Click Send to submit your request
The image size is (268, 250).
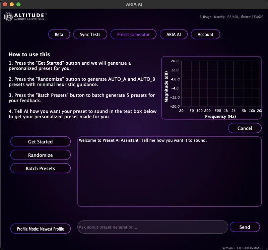coord(245,227)
